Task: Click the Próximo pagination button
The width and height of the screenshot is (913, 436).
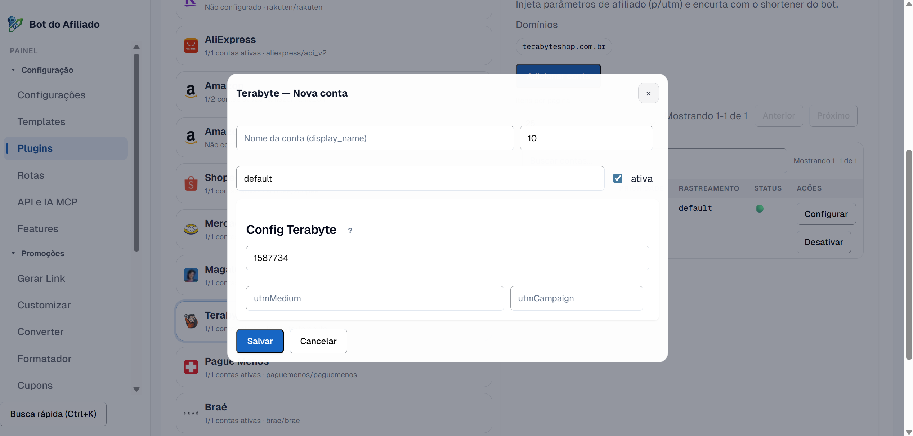Action: point(833,116)
